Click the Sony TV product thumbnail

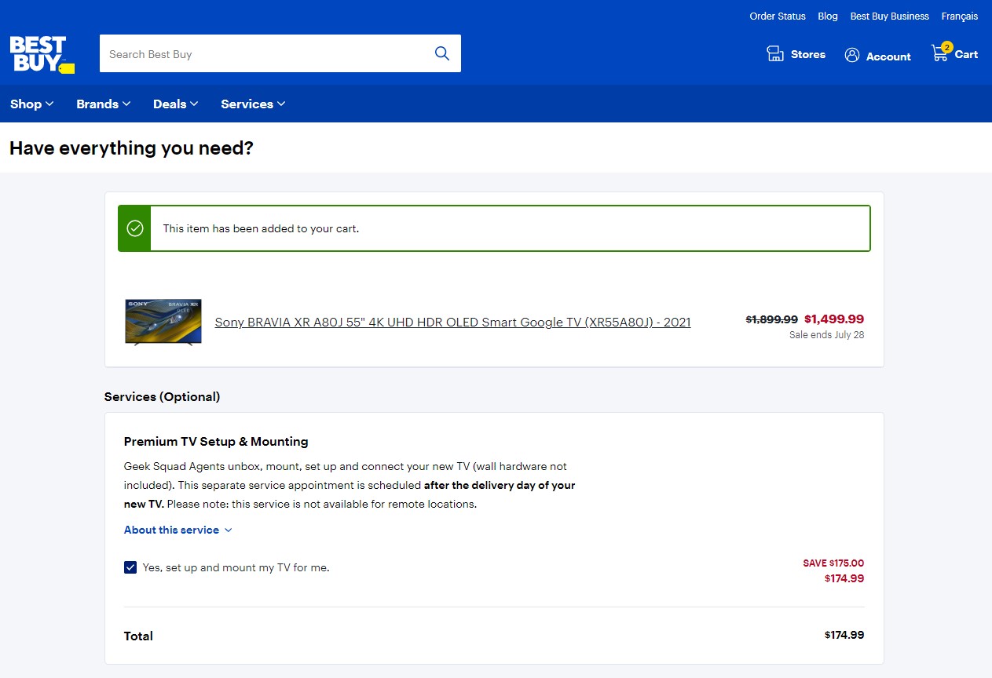pyautogui.click(x=163, y=322)
